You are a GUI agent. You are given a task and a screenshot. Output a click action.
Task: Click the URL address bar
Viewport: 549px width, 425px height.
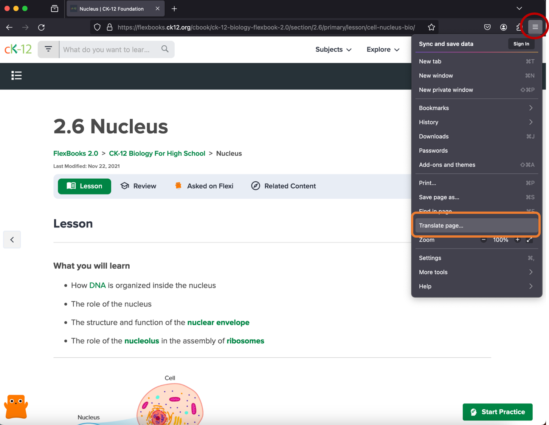click(x=266, y=27)
